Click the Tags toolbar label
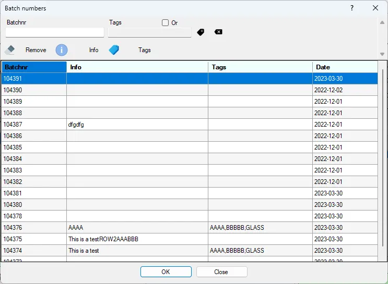Screen dimensions: 388x284 [x=145, y=50]
